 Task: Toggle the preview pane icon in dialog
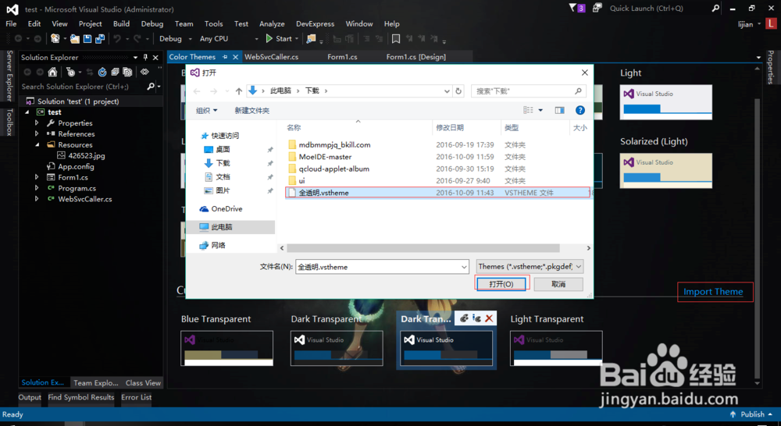(559, 111)
